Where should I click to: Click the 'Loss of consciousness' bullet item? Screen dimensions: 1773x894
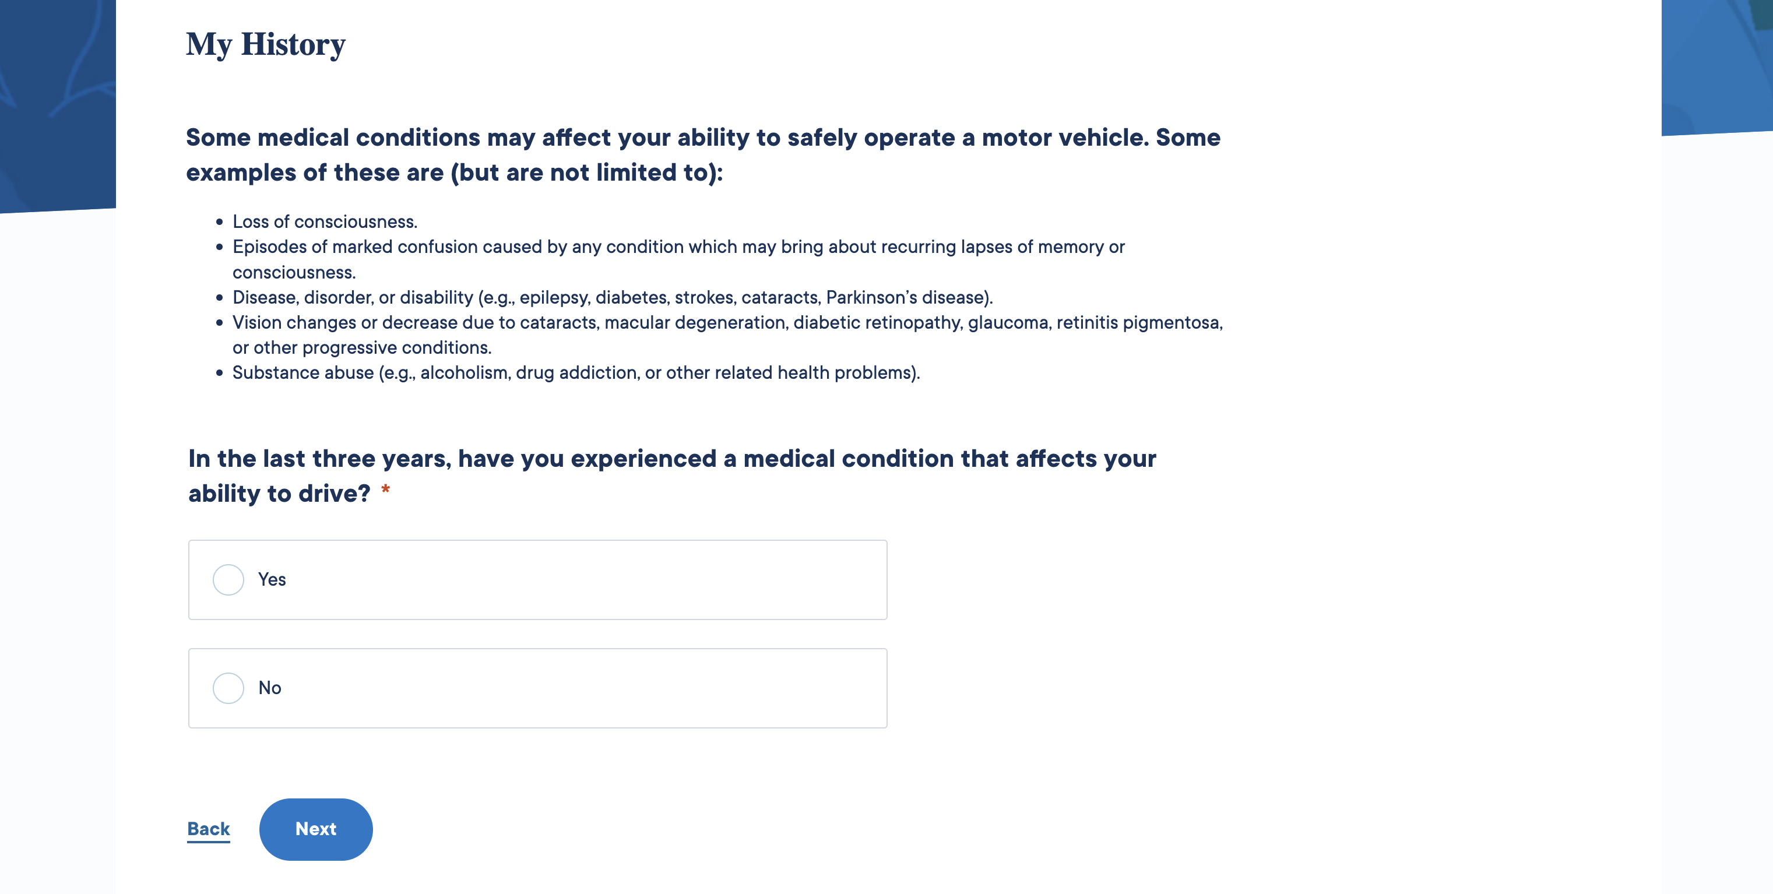(325, 221)
